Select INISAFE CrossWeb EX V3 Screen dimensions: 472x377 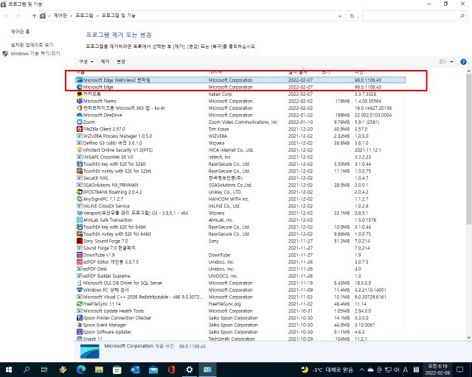[x=240, y=157]
